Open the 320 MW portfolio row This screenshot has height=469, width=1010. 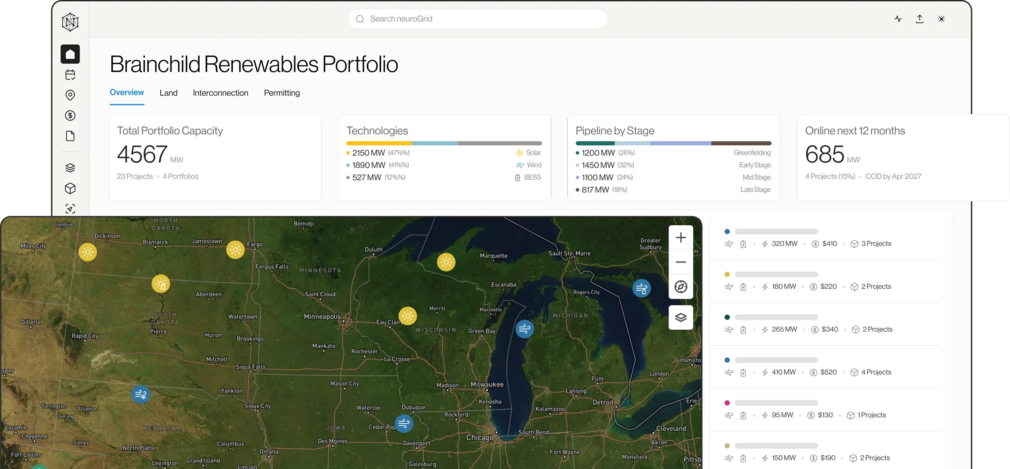tap(825, 238)
